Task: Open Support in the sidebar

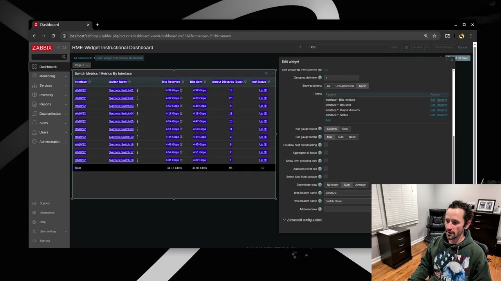Action: [x=45, y=203]
